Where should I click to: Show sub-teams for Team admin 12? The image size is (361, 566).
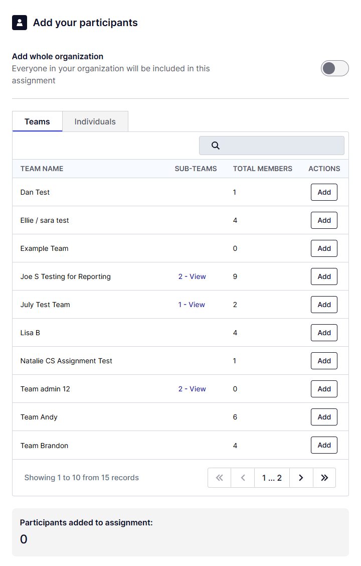192,389
